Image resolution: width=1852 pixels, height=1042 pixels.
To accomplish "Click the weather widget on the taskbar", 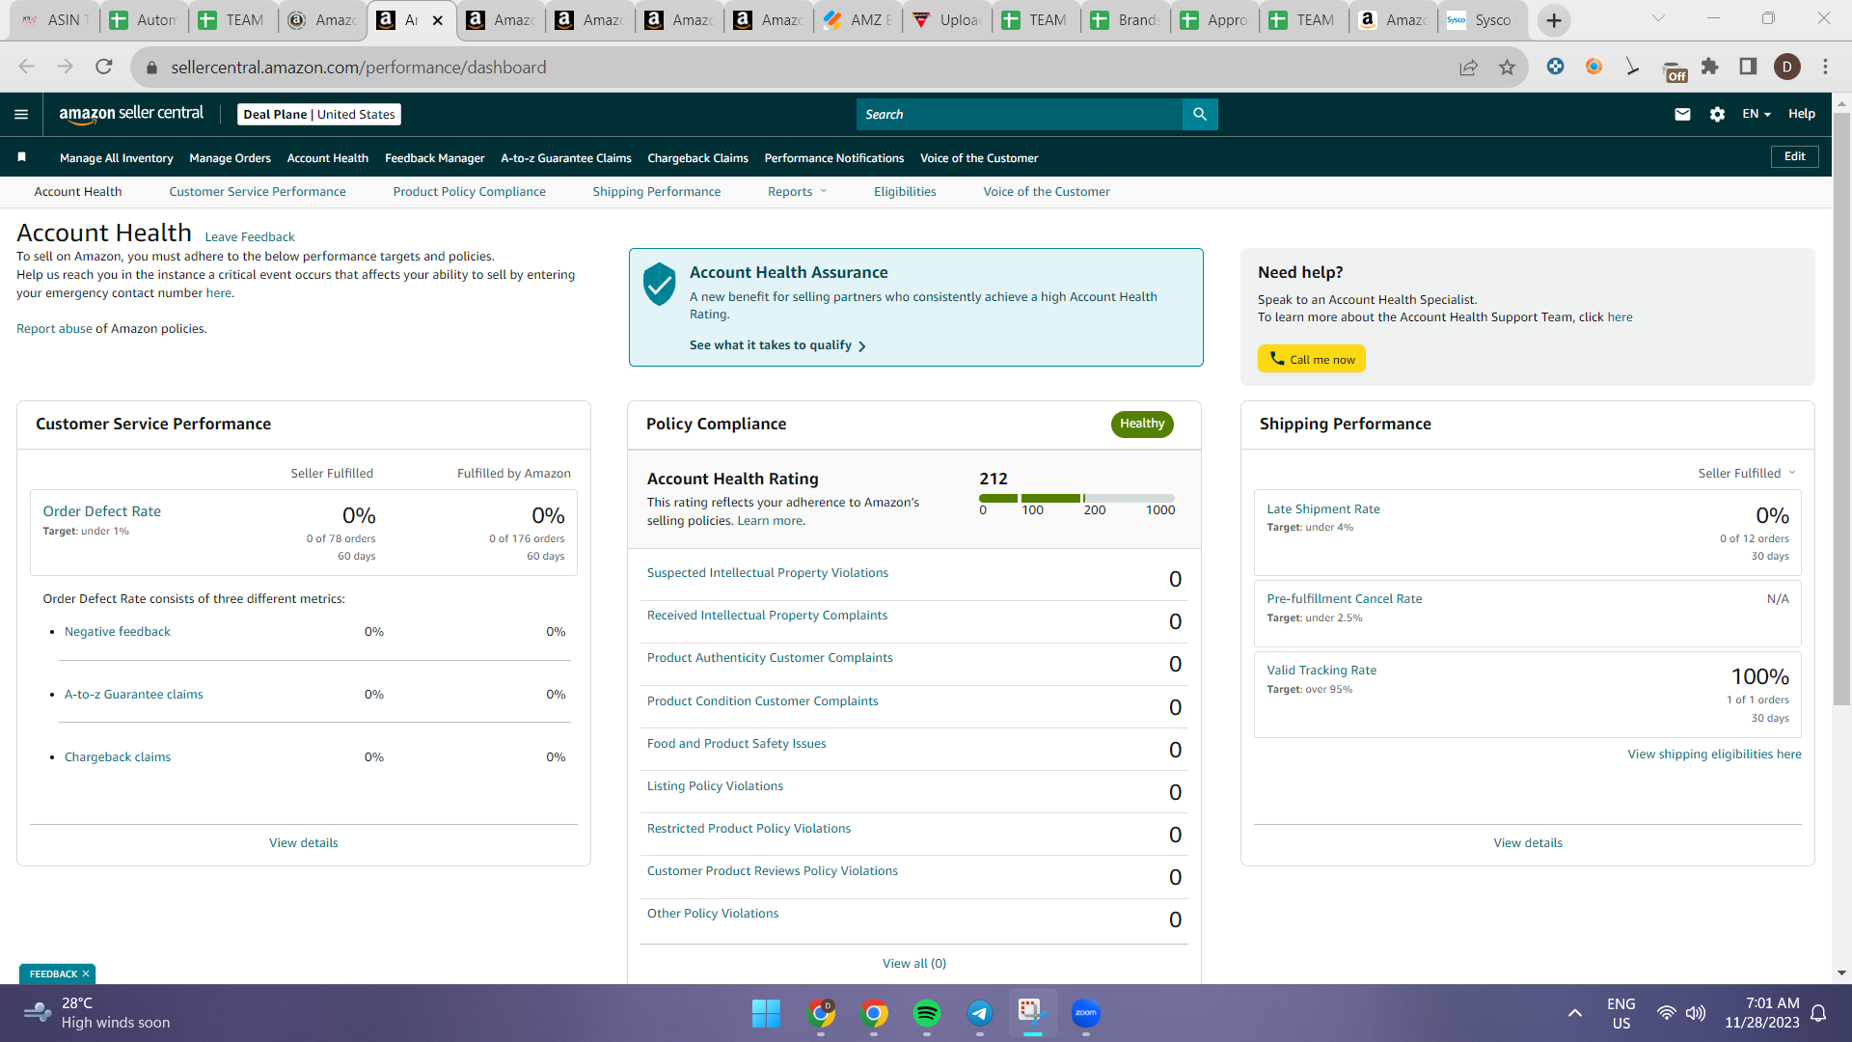I will (96, 1013).
